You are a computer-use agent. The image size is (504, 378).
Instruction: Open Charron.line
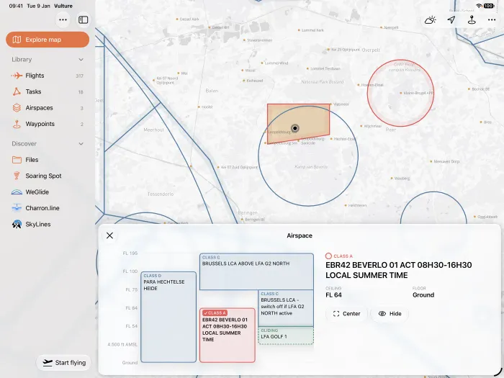[x=48, y=208]
